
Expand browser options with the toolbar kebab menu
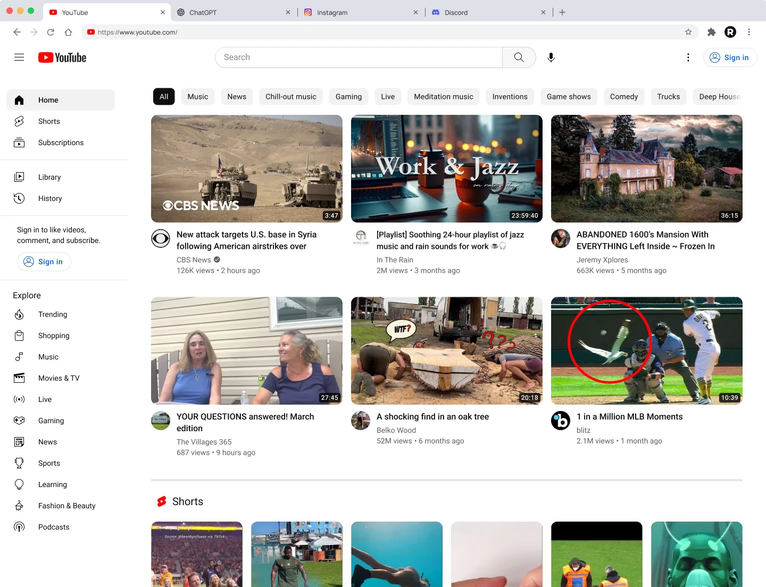748,32
